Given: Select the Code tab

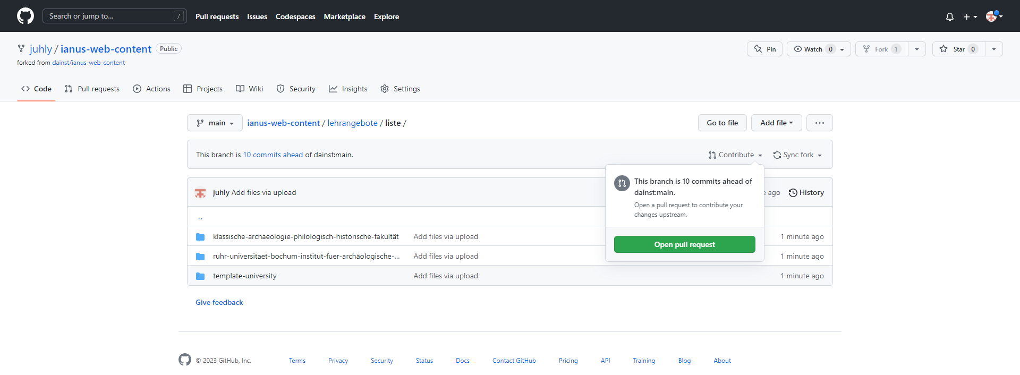Looking at the screenshot, I should tap(36, 89).
